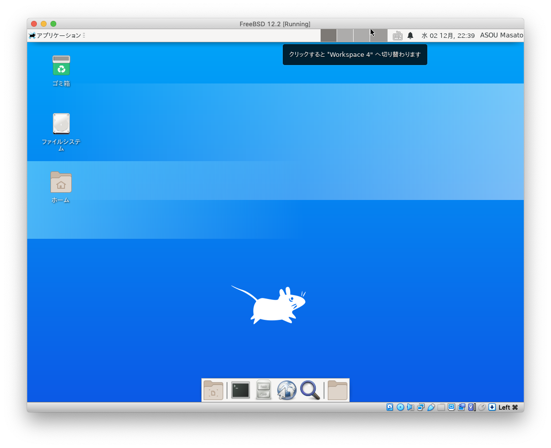The width and height of the screenshot is (551, 448).
Task: Click the Left ⌘ host key label
Action: pyautogui.click(x=508, y=407)
